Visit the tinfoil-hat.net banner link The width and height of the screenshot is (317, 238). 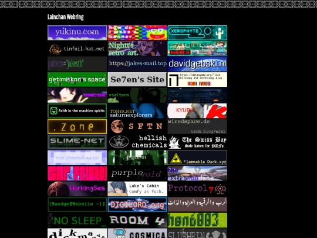77,48
